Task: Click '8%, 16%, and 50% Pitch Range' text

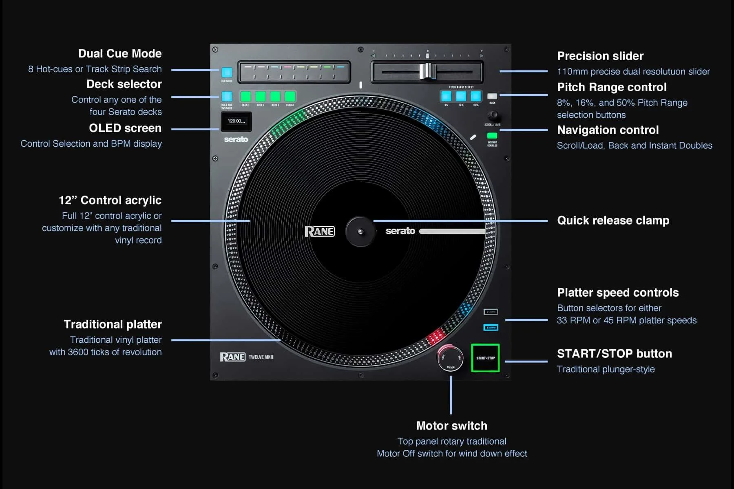Action: click(x=622, y=103)
